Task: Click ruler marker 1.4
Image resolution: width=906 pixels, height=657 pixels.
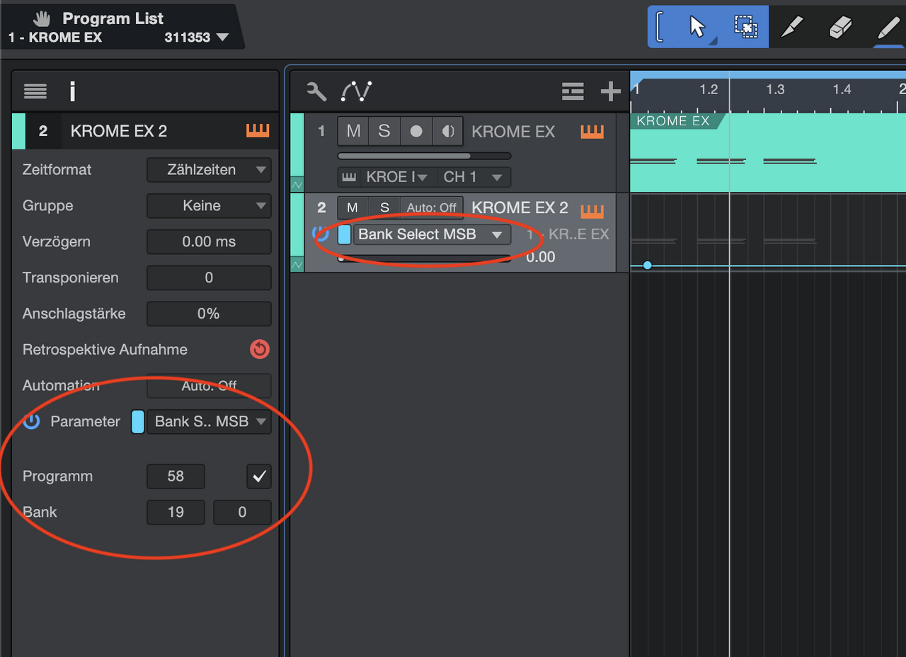Action: click(842, 90)
